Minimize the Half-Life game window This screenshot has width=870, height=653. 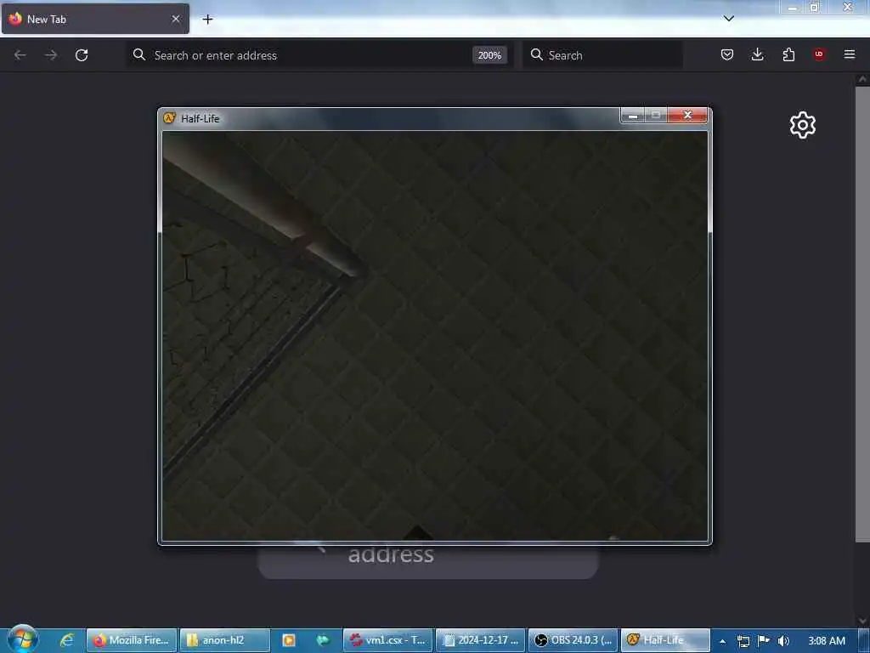[632, 115]
